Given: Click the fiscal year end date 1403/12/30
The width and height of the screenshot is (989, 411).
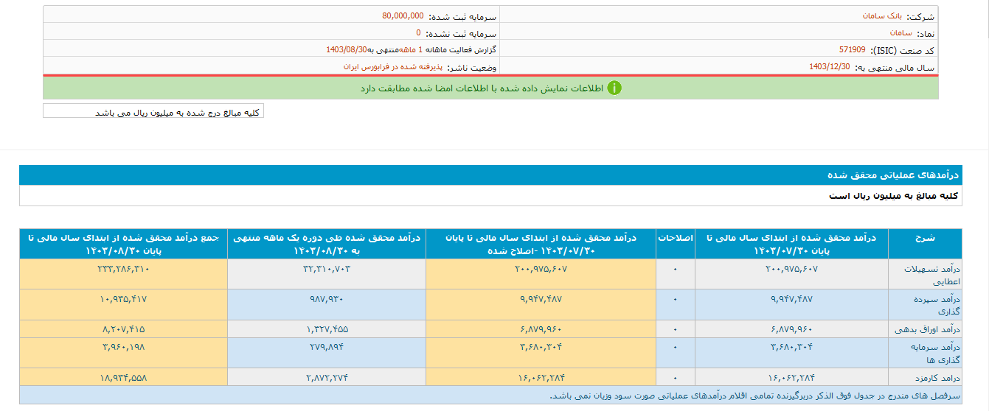Looking at the screenshot, I should click(830, 66).
